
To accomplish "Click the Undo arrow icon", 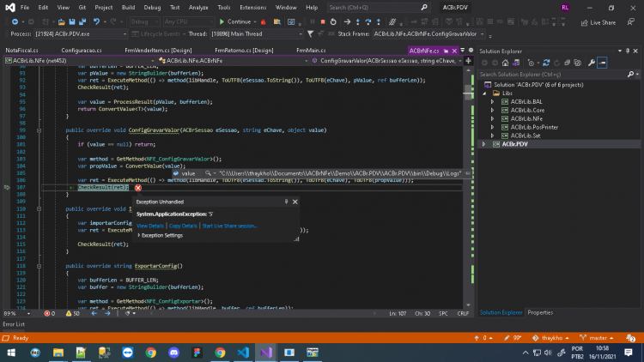I will coord(96,21).
